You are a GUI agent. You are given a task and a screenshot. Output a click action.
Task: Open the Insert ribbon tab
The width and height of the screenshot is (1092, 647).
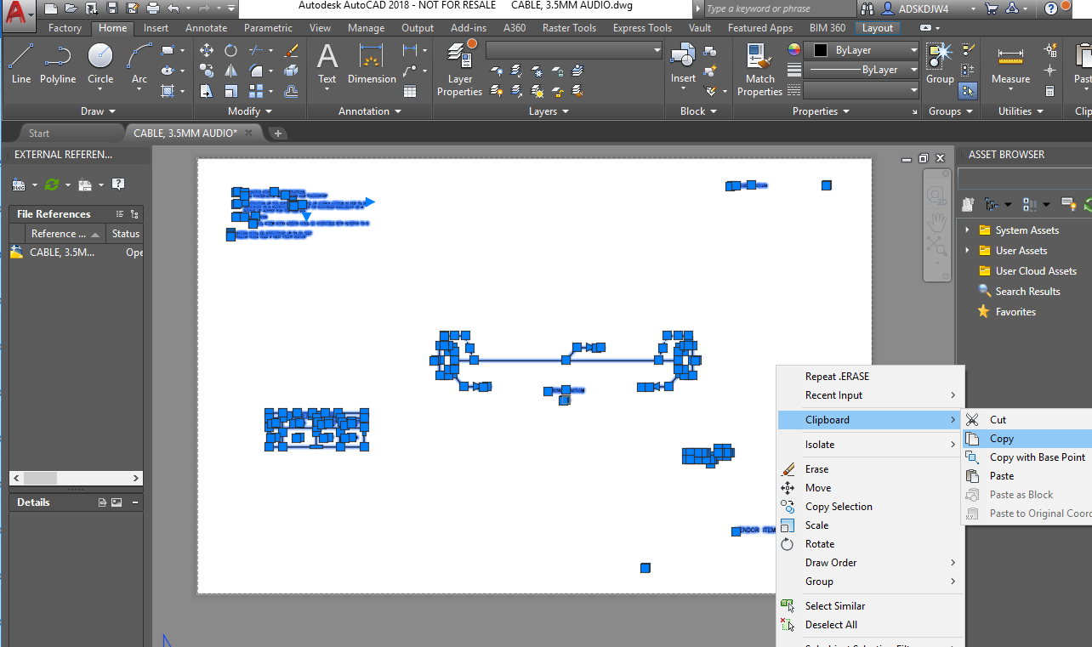coord(156,28)
